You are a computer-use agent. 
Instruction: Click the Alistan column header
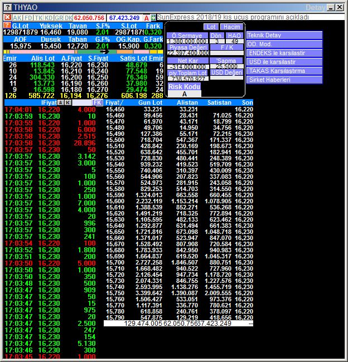pyautogui.click(x=187, y=102)
